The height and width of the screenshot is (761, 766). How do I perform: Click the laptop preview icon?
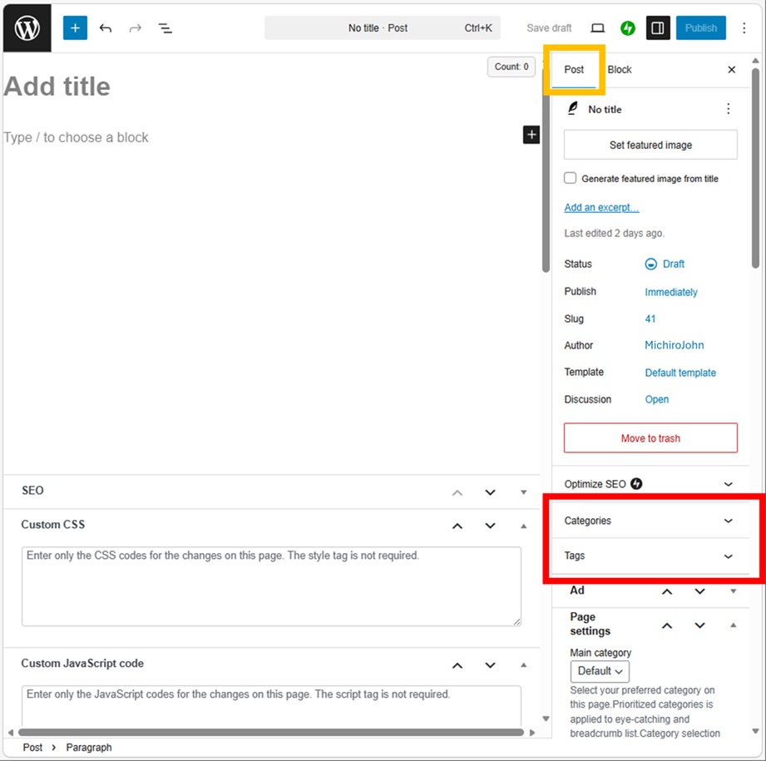click(597, 28)
